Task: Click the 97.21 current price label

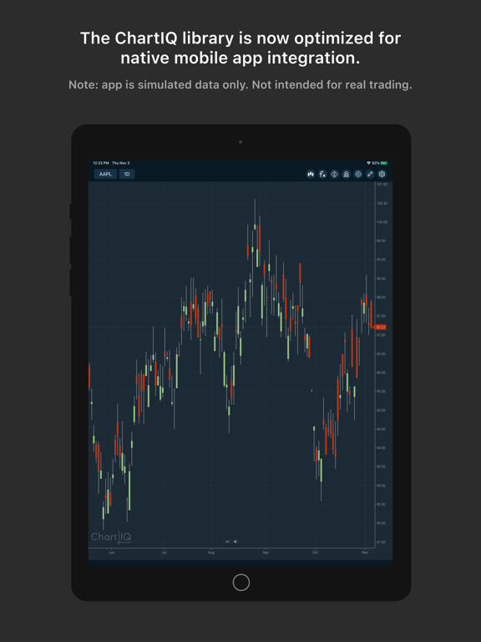Action: click(380, 327)
